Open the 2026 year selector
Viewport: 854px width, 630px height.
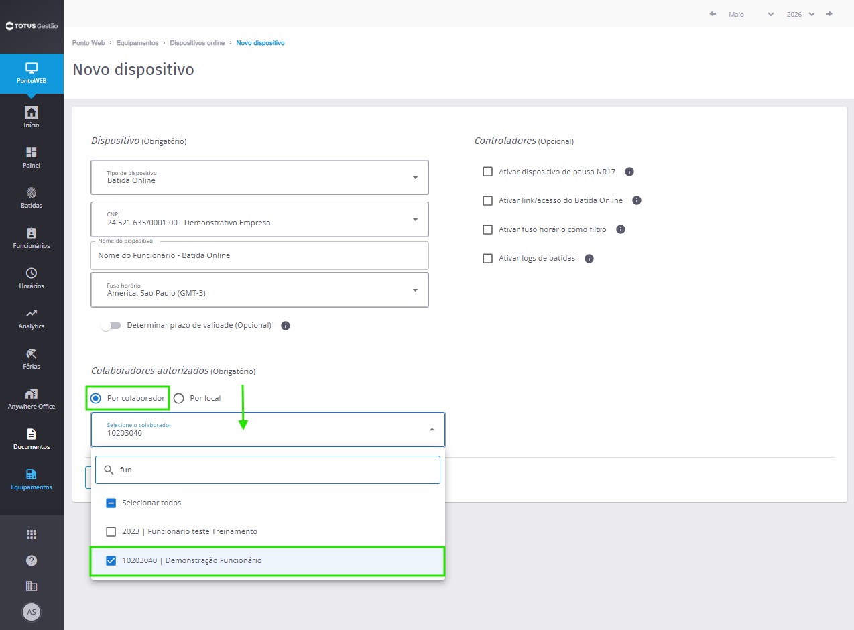[801, 14]
